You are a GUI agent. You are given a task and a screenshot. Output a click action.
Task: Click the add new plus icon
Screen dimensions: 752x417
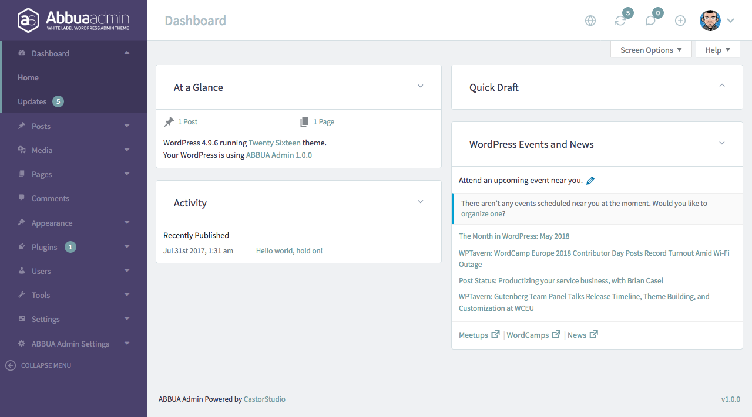point(680,21)
